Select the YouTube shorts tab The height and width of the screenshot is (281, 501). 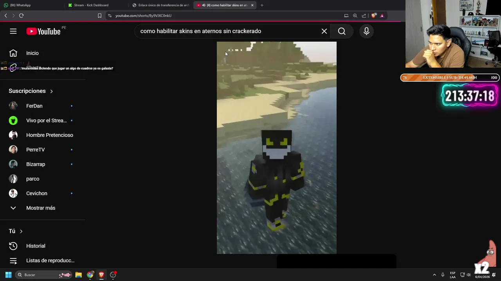(x=225, y=5)
